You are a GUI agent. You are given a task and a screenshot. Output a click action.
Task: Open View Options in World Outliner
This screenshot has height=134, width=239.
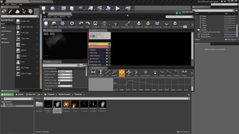click(x=231, y=39)
